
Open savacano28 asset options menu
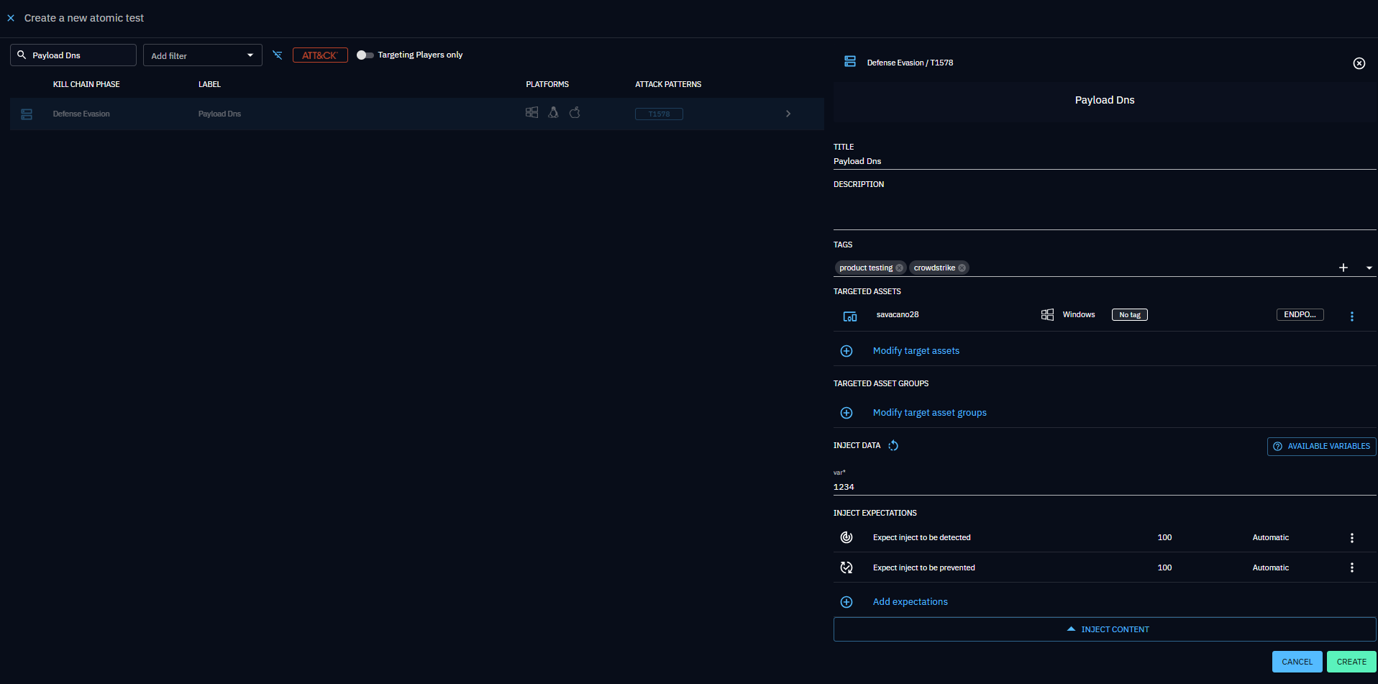1351,316
